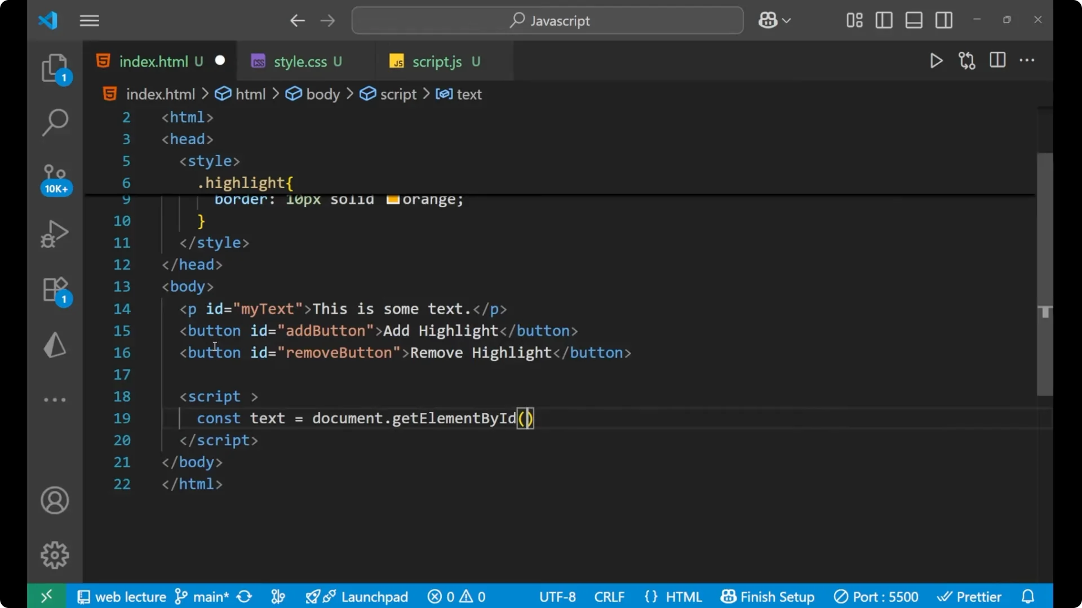Open the remote connection dropdown chevron
Screen dimensions: 1082x608
[788, 20]
